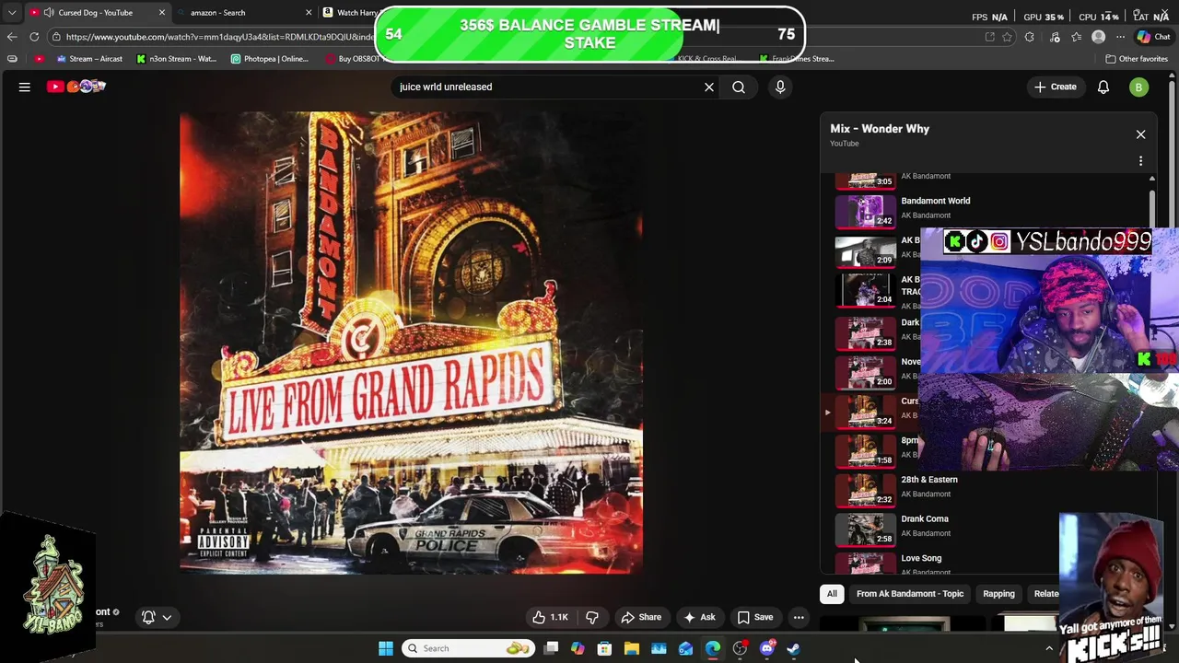Click the Windows taskbar search box

point(470,648)
